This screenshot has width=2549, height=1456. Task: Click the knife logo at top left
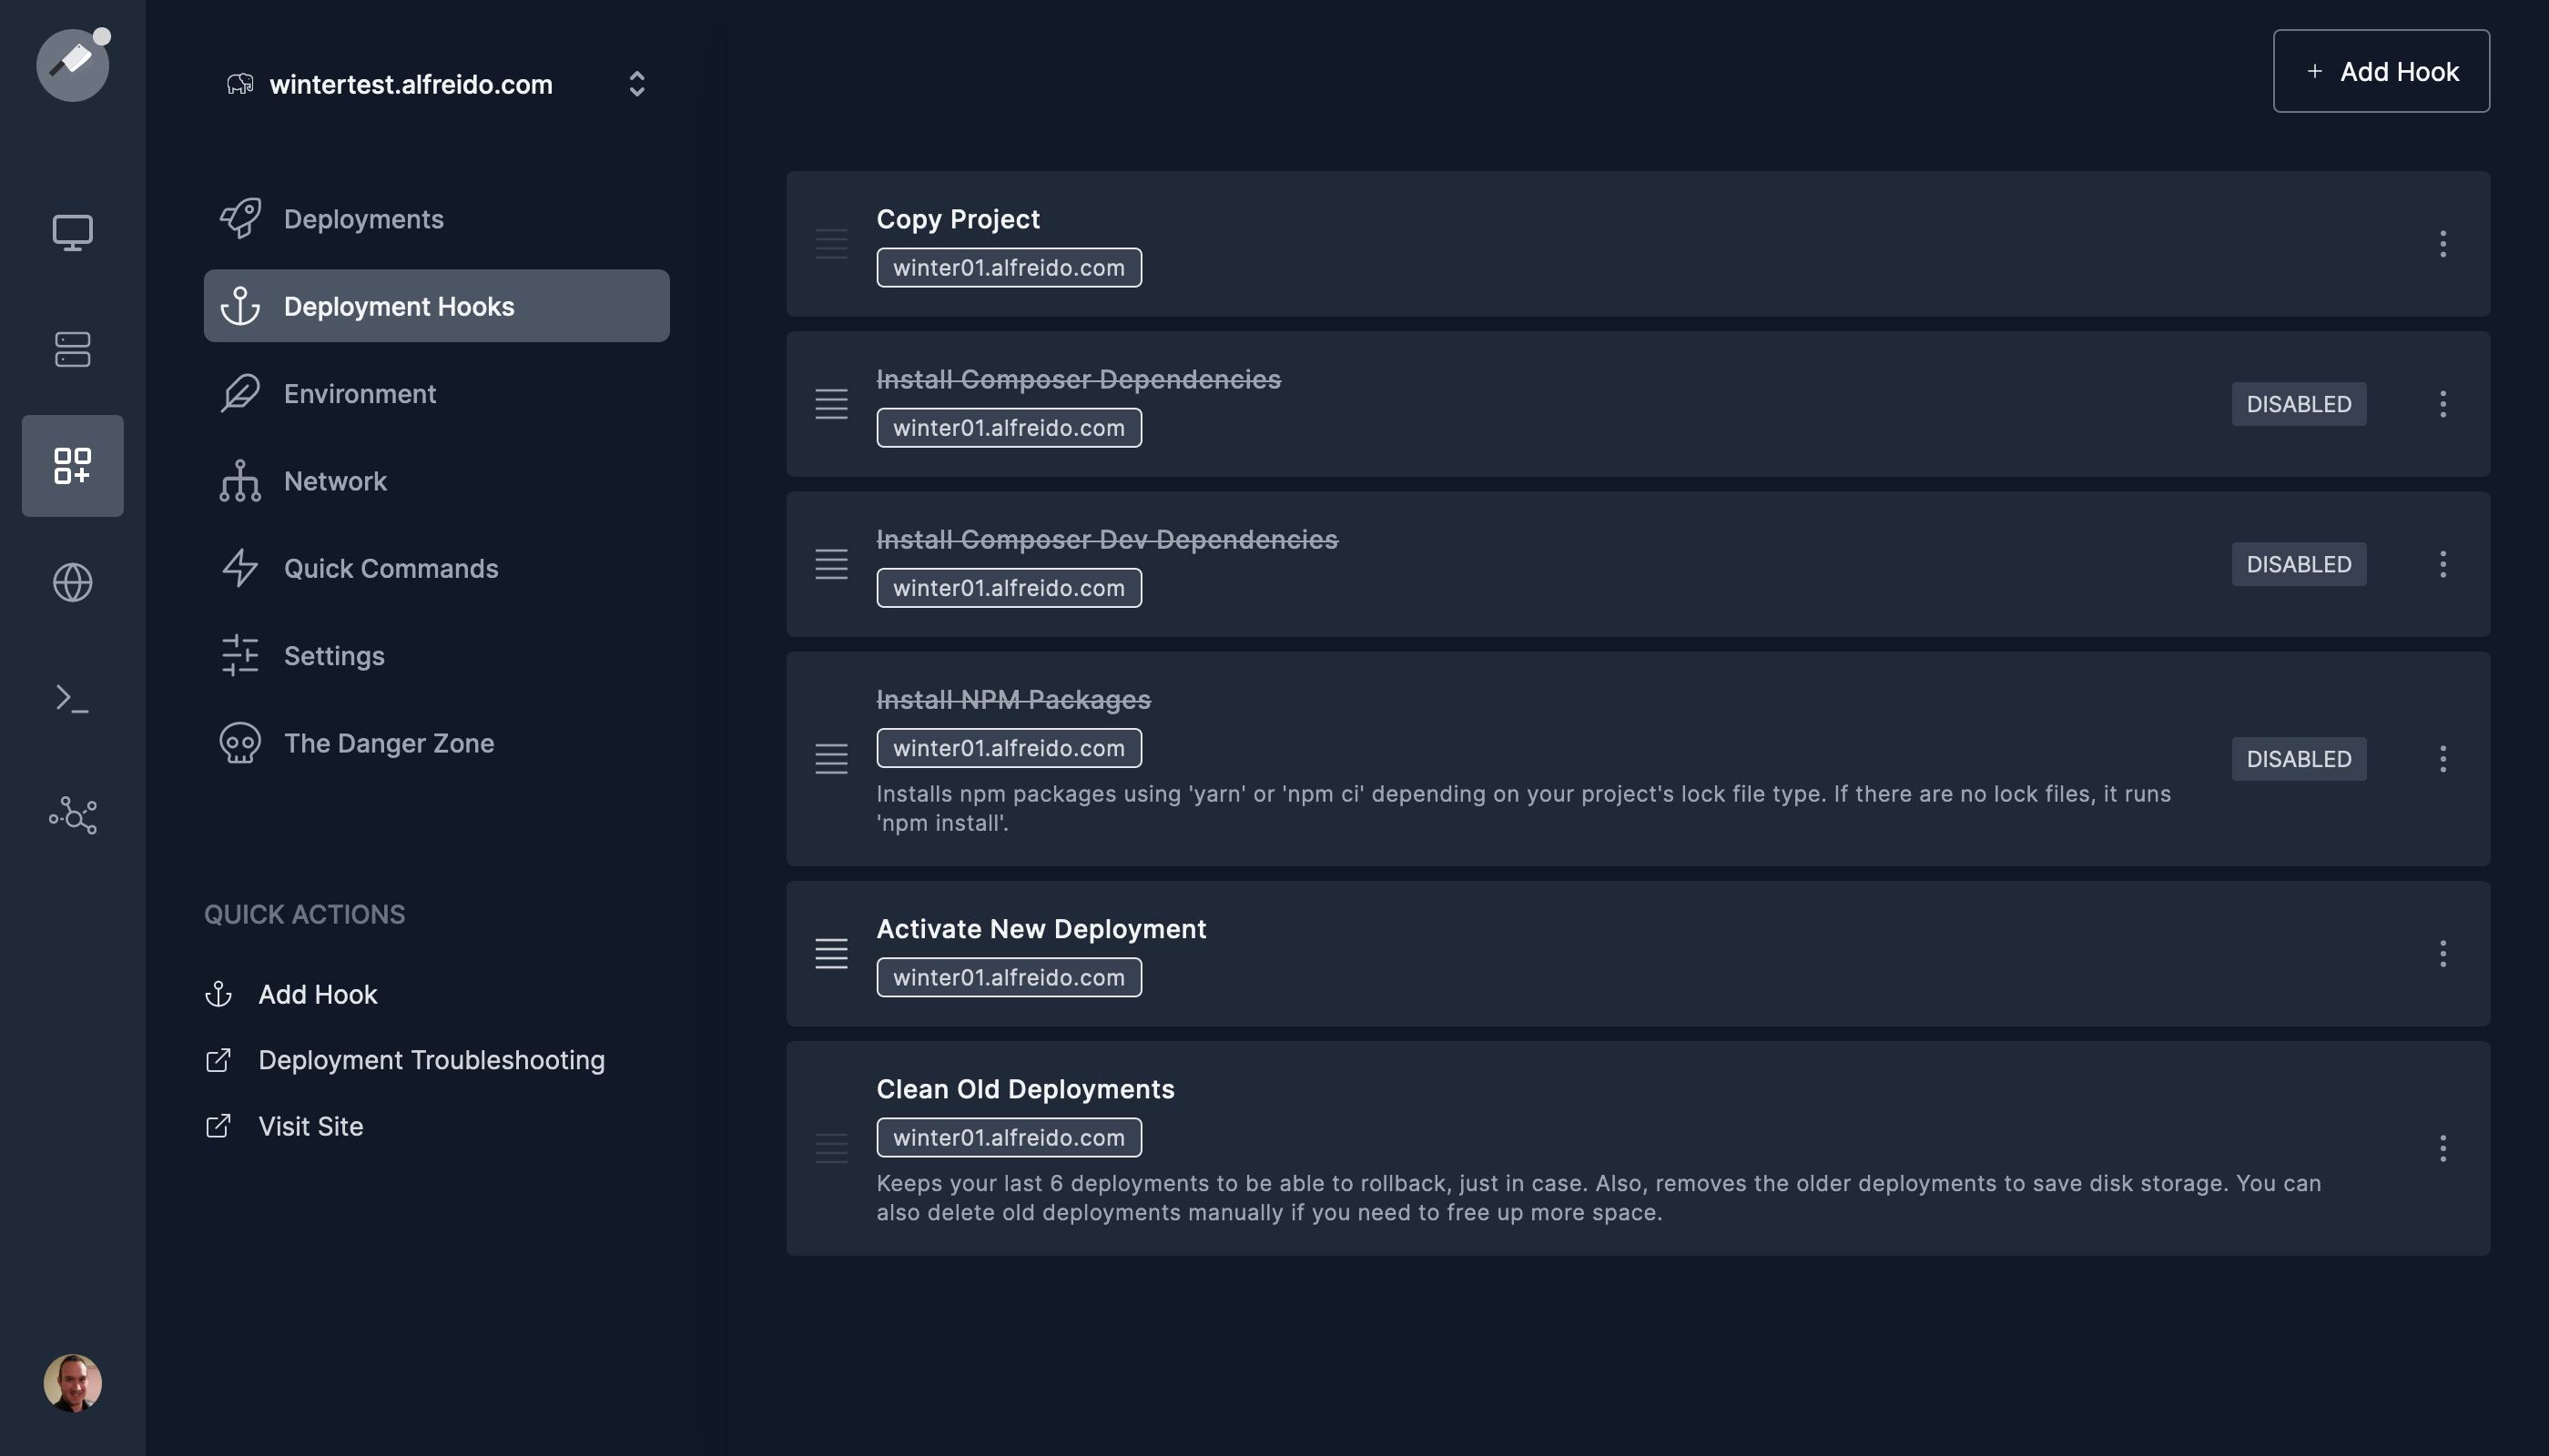[x=72, y=65]
